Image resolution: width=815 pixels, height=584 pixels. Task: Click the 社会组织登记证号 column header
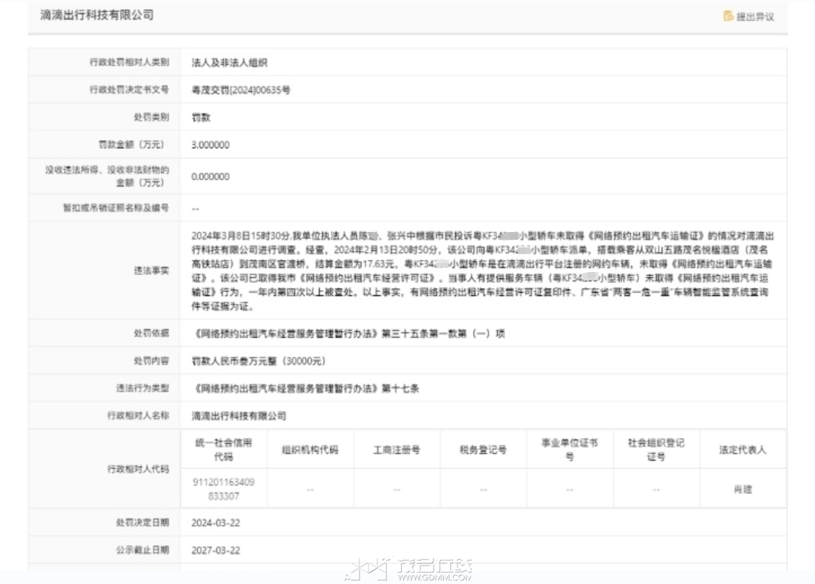tap(656, 449)
